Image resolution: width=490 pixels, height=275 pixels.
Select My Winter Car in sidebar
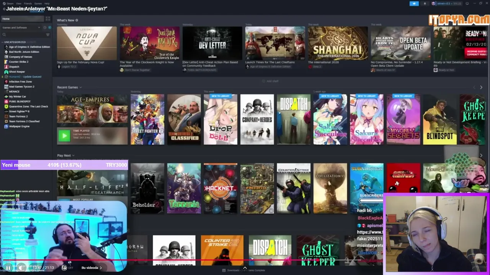click(x=15, y=97)
